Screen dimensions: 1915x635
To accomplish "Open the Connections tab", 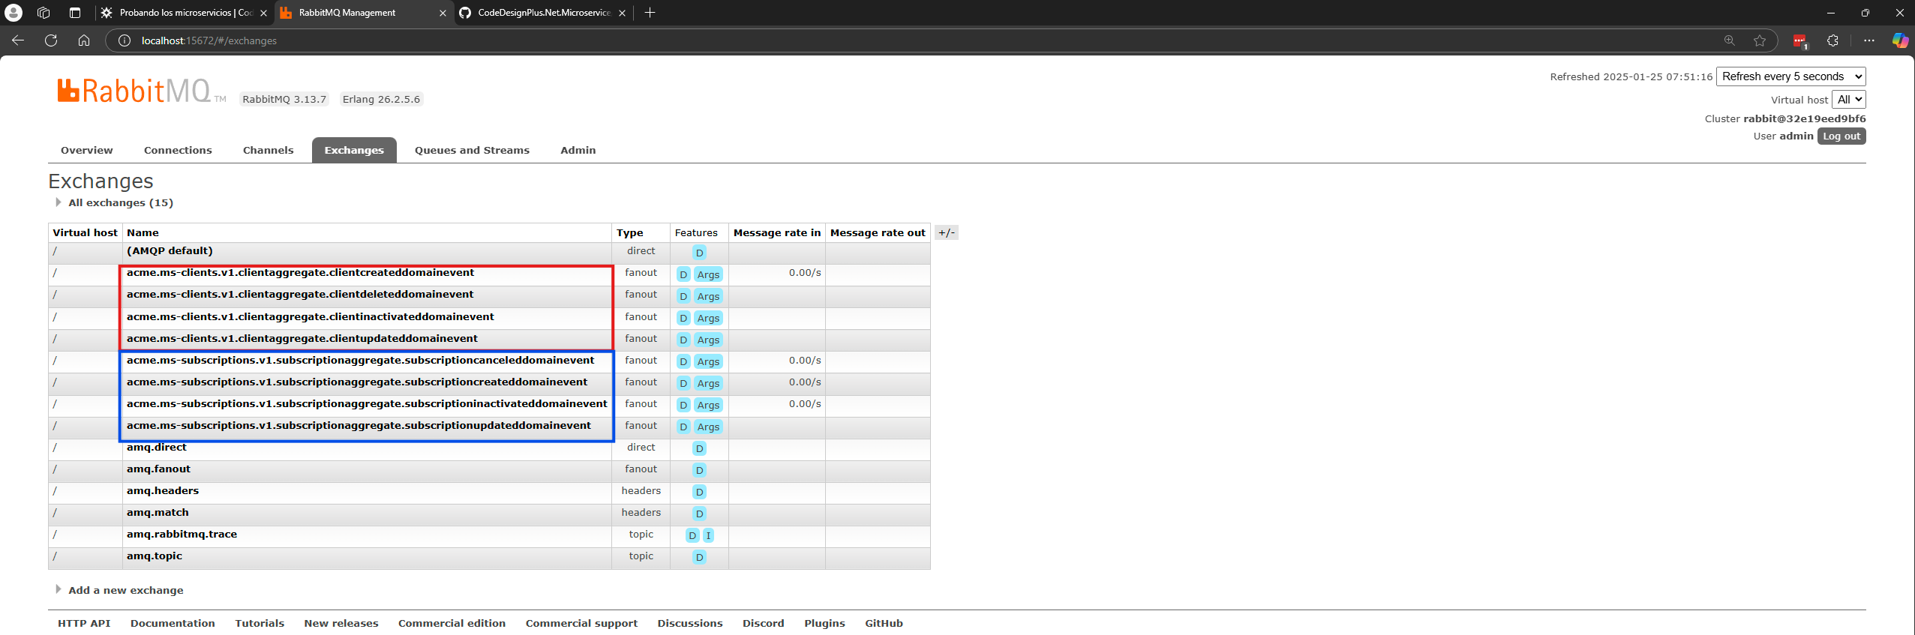I will (178, 150).
